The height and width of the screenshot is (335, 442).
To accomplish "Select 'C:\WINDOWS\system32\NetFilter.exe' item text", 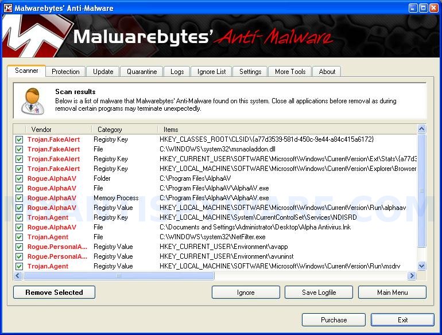I will click(x=212, y=237).
